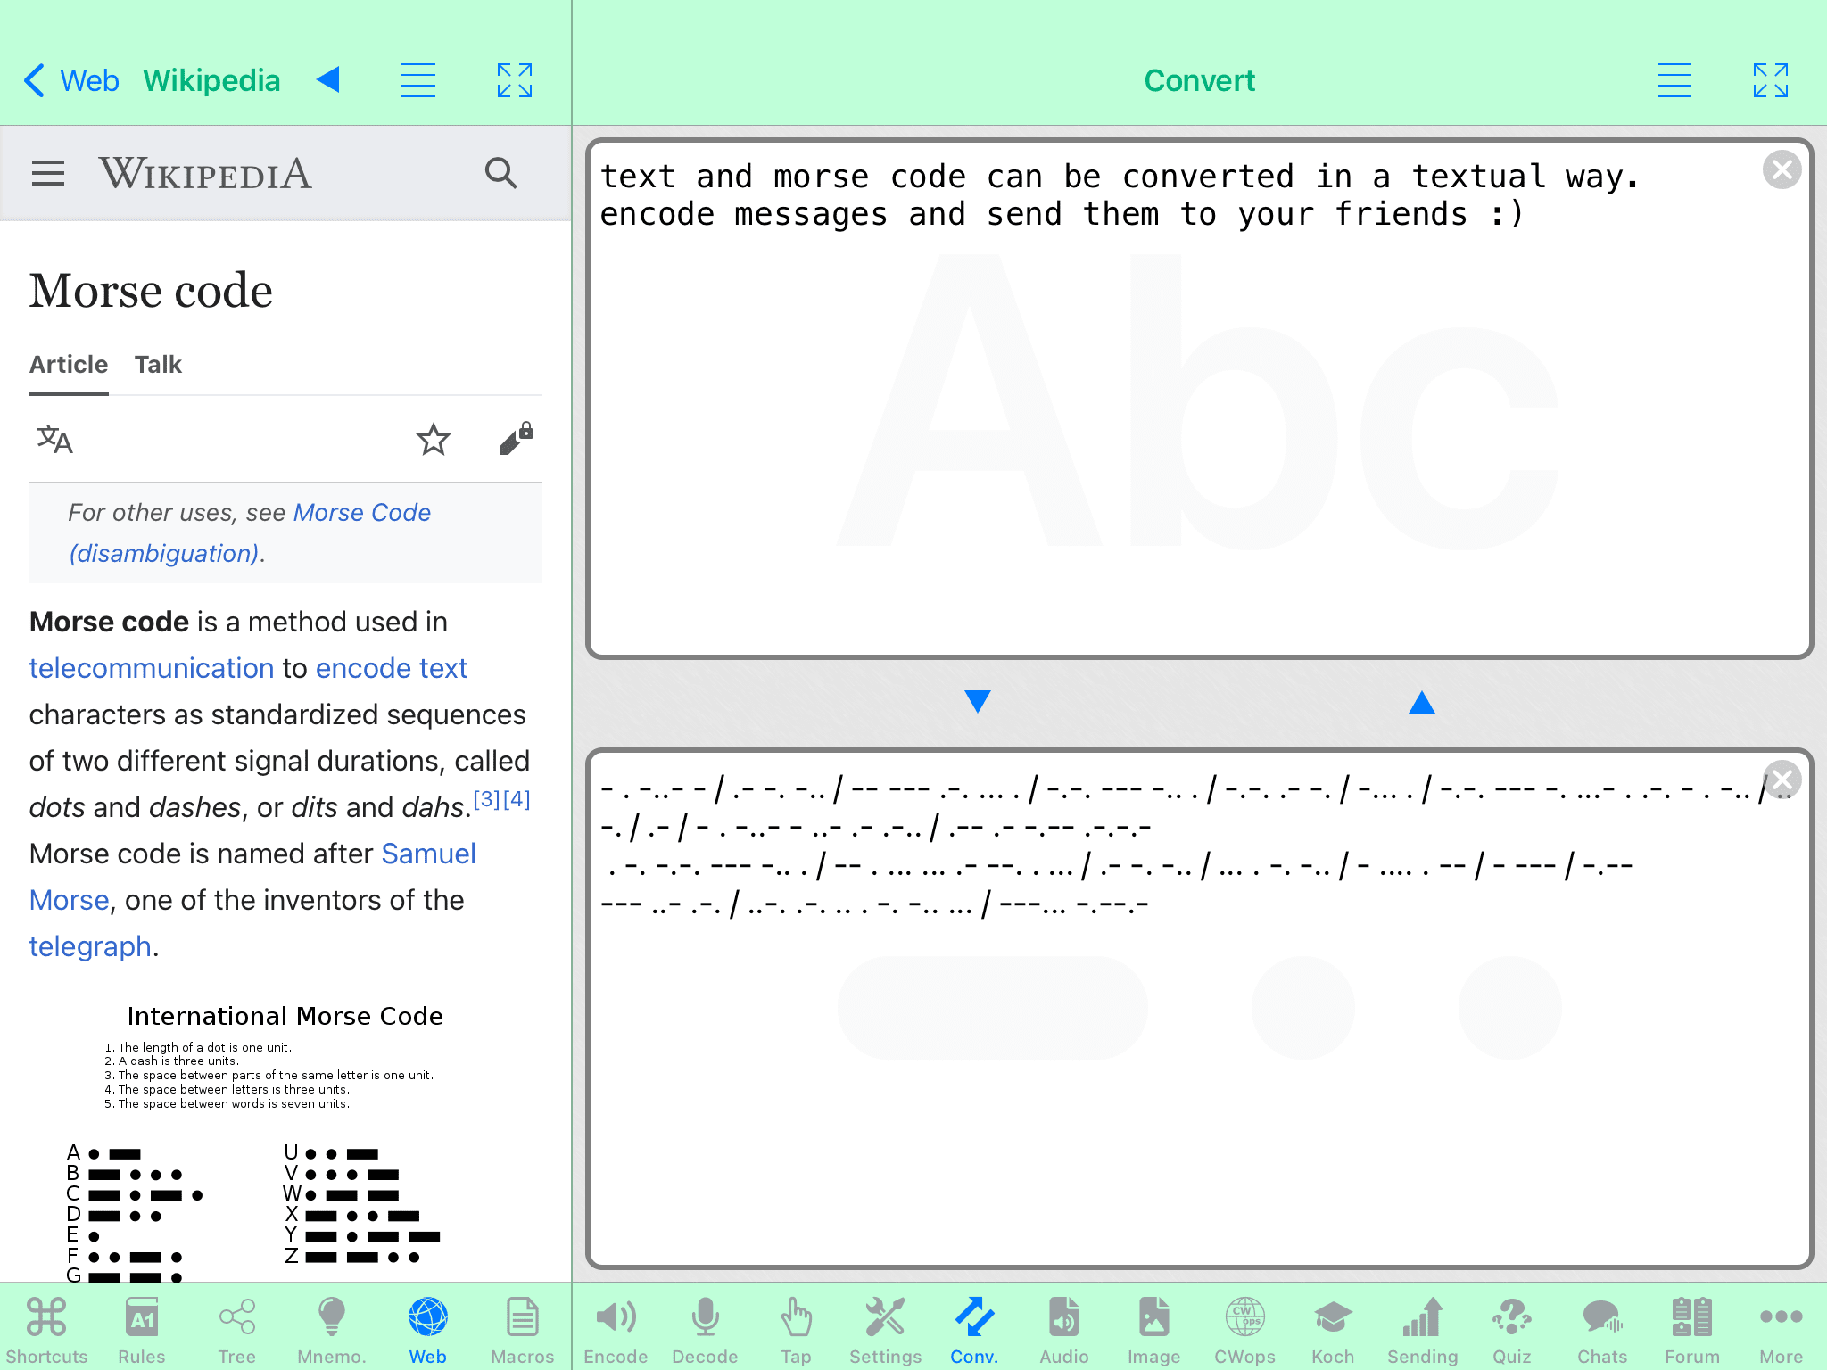This screenshot has height=1370, width=1827.
Task: Click the locked edit pencil icon
Action: pos(517,438)
